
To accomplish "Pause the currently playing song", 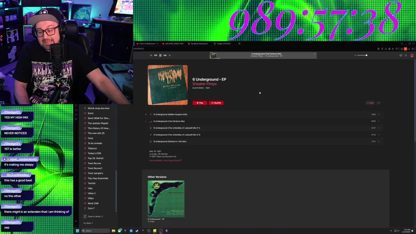I will [160, 55].
